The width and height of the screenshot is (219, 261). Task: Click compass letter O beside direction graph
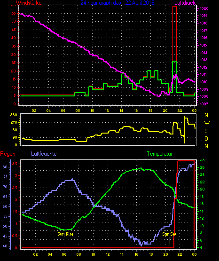206,138
